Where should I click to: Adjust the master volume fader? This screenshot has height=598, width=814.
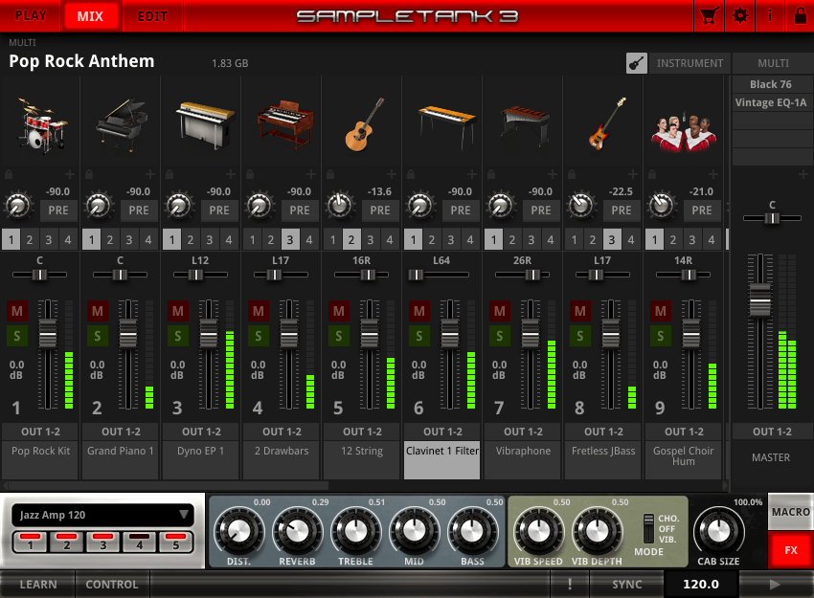[x=760, y=300]
